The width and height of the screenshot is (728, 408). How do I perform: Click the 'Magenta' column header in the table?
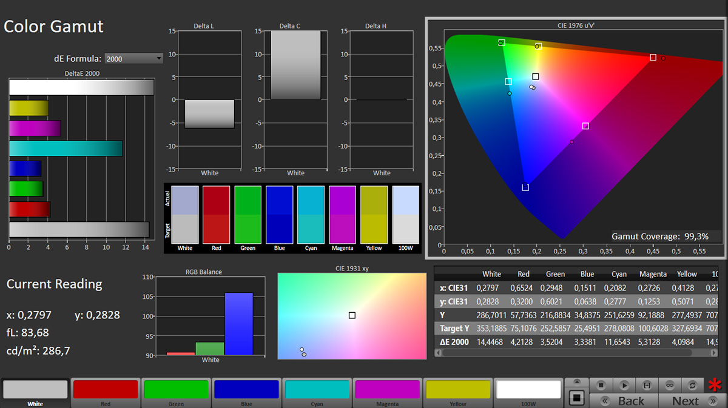point(653,274)
